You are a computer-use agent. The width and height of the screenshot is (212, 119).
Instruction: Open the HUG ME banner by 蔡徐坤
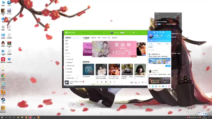(x=114, y=49)
